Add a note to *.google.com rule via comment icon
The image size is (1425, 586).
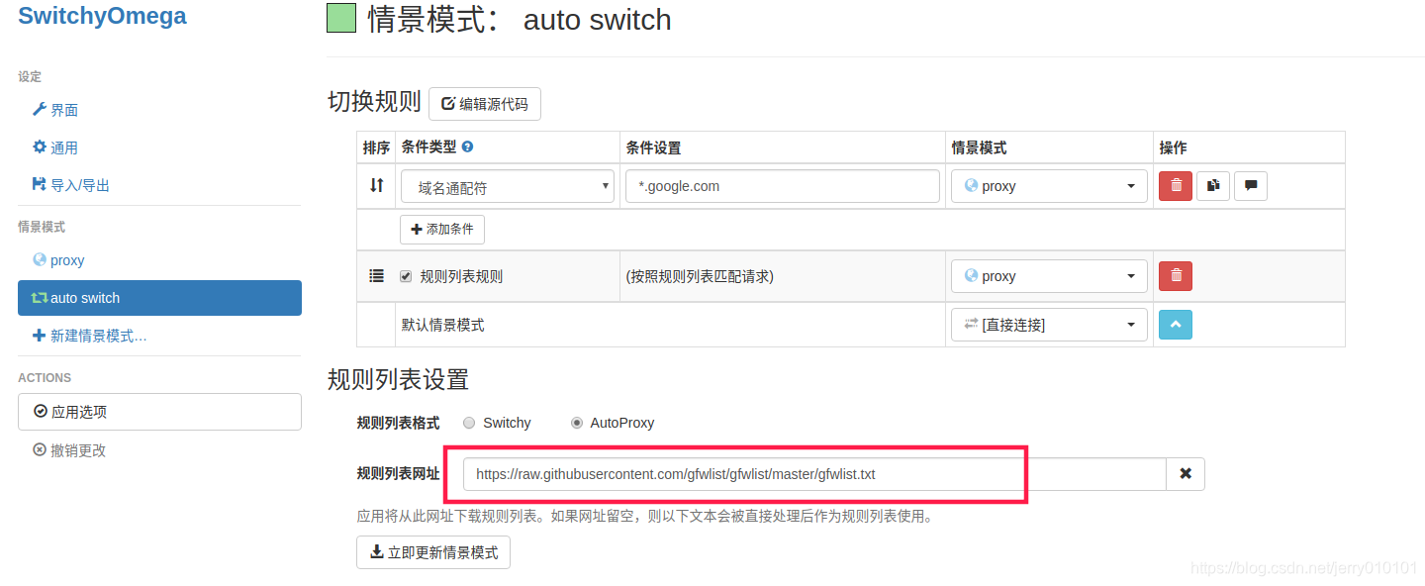click(1251, 186)
